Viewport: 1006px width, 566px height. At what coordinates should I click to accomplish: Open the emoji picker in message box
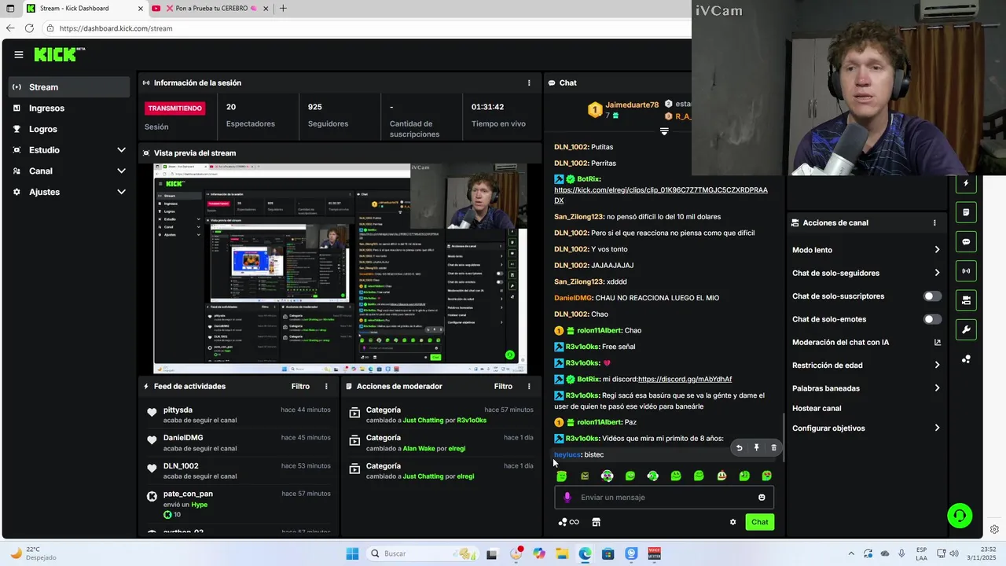tap(762, 497)
